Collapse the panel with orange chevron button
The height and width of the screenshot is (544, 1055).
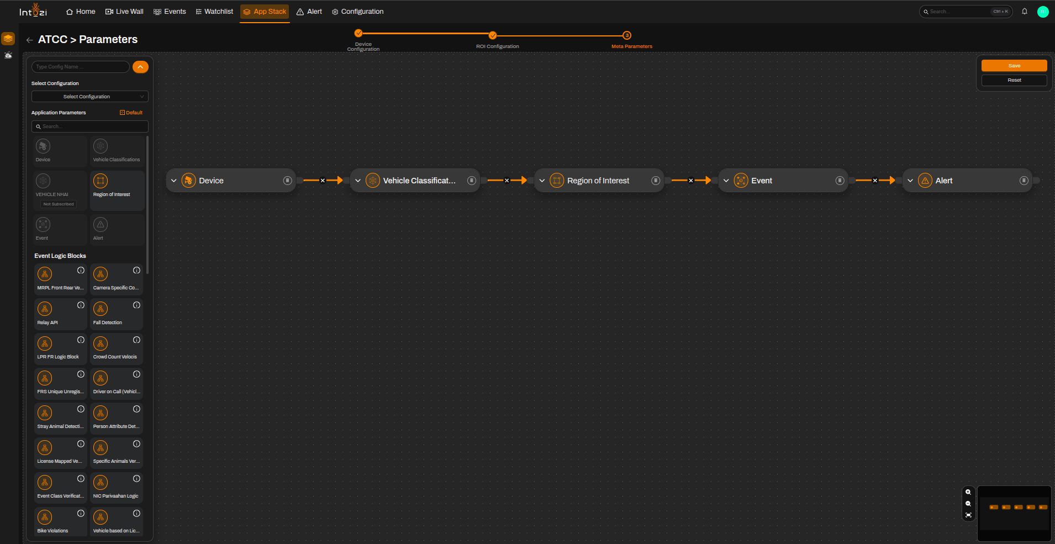coord(140,67)
